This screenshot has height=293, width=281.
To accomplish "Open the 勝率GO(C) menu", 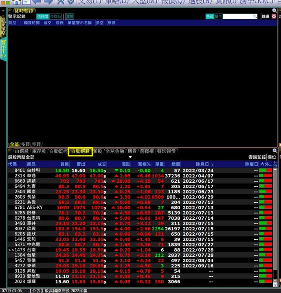I will (x=257, y=2).
